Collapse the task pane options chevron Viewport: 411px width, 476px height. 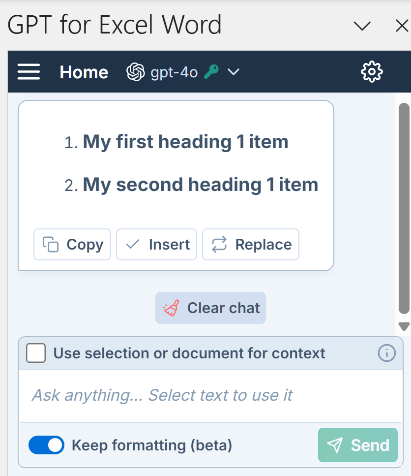(x=362, y=26)
